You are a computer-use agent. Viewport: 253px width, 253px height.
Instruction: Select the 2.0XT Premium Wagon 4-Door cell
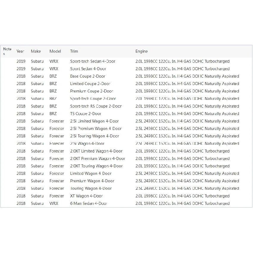(x=98, y=158)
